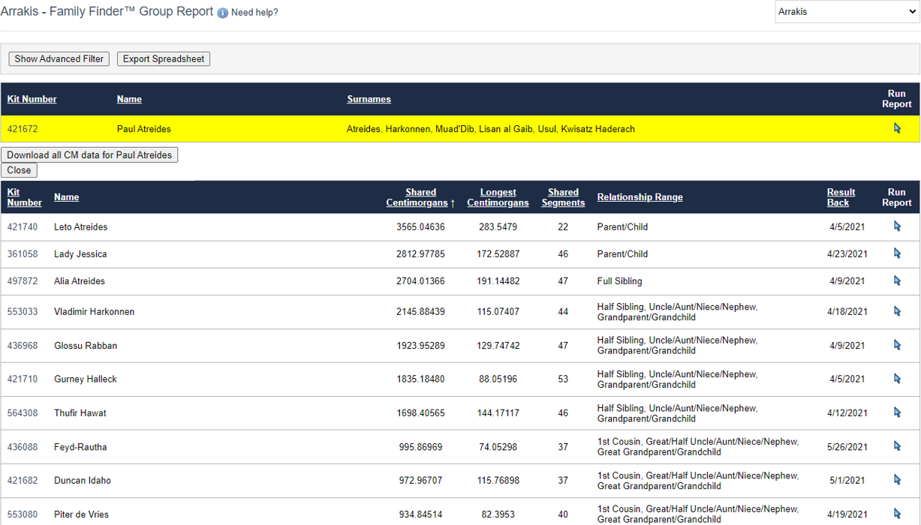This screenshot has width=921, height=525.
Task: Click the name Glossu Rabban
Action: [x=86, y=346]
